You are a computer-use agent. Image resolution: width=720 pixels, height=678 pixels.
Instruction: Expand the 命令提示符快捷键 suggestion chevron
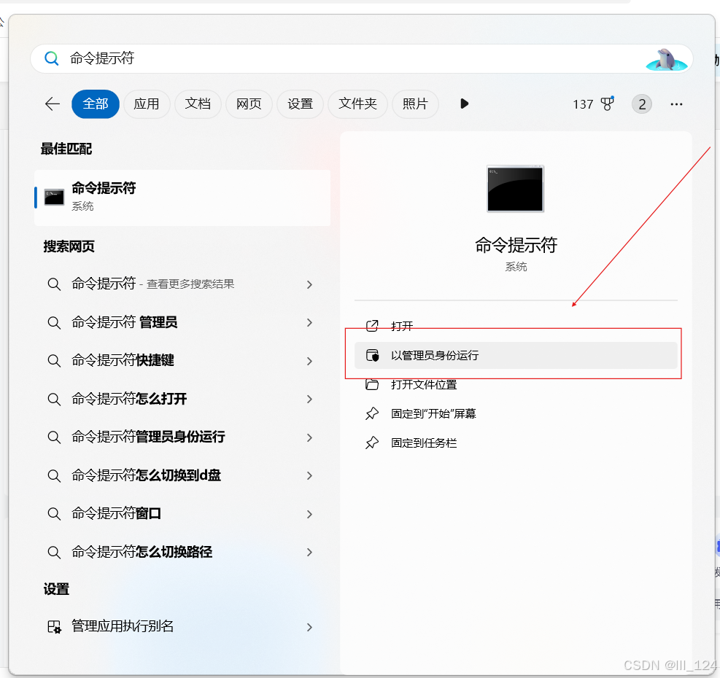click(309, 361)
